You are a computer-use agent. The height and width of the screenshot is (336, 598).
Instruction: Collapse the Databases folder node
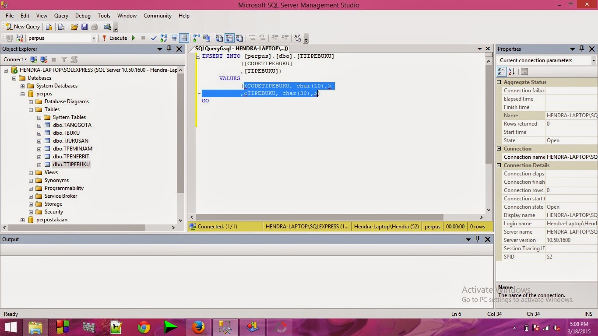(14, 78)
